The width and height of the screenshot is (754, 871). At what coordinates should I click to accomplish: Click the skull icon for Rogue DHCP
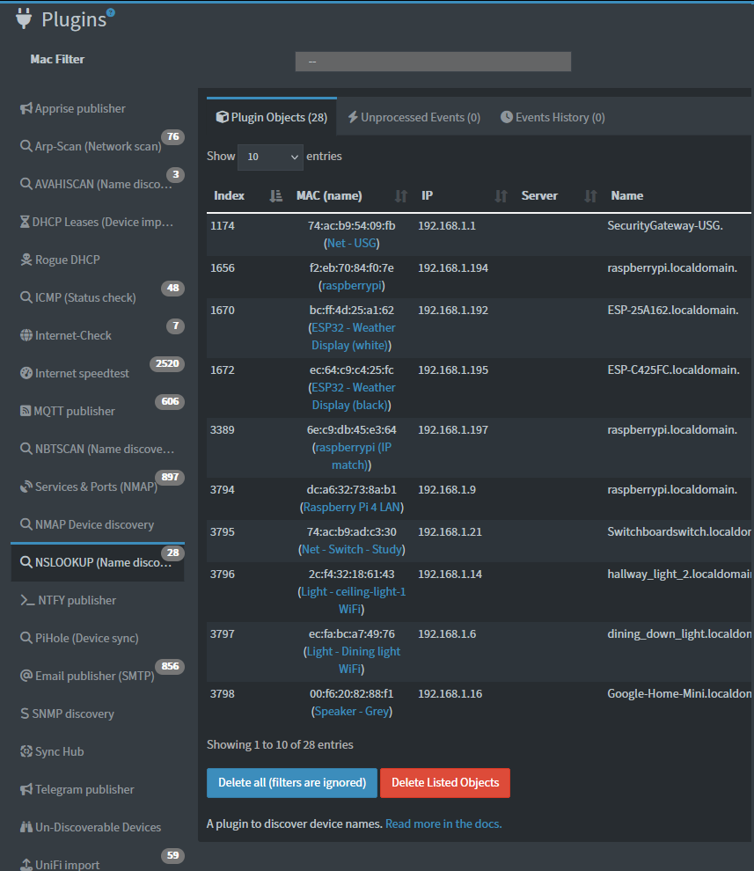26,260
